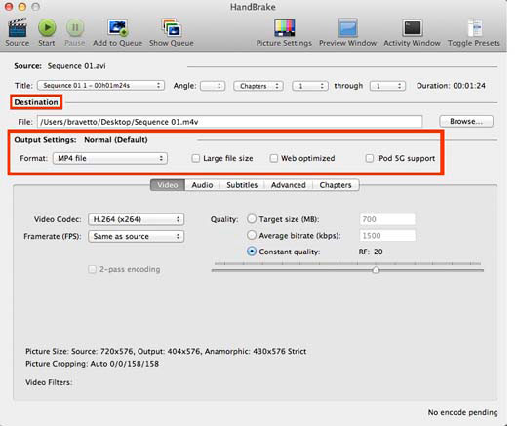Viewport: 517px width, 426px height.
Task: Start encoding with the green Start button
Action: (x=47, y=27)
